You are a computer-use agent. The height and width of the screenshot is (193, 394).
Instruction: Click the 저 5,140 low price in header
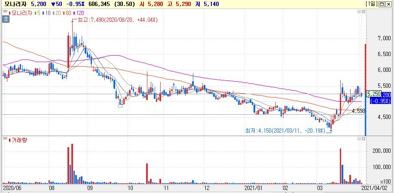[207, 4]
